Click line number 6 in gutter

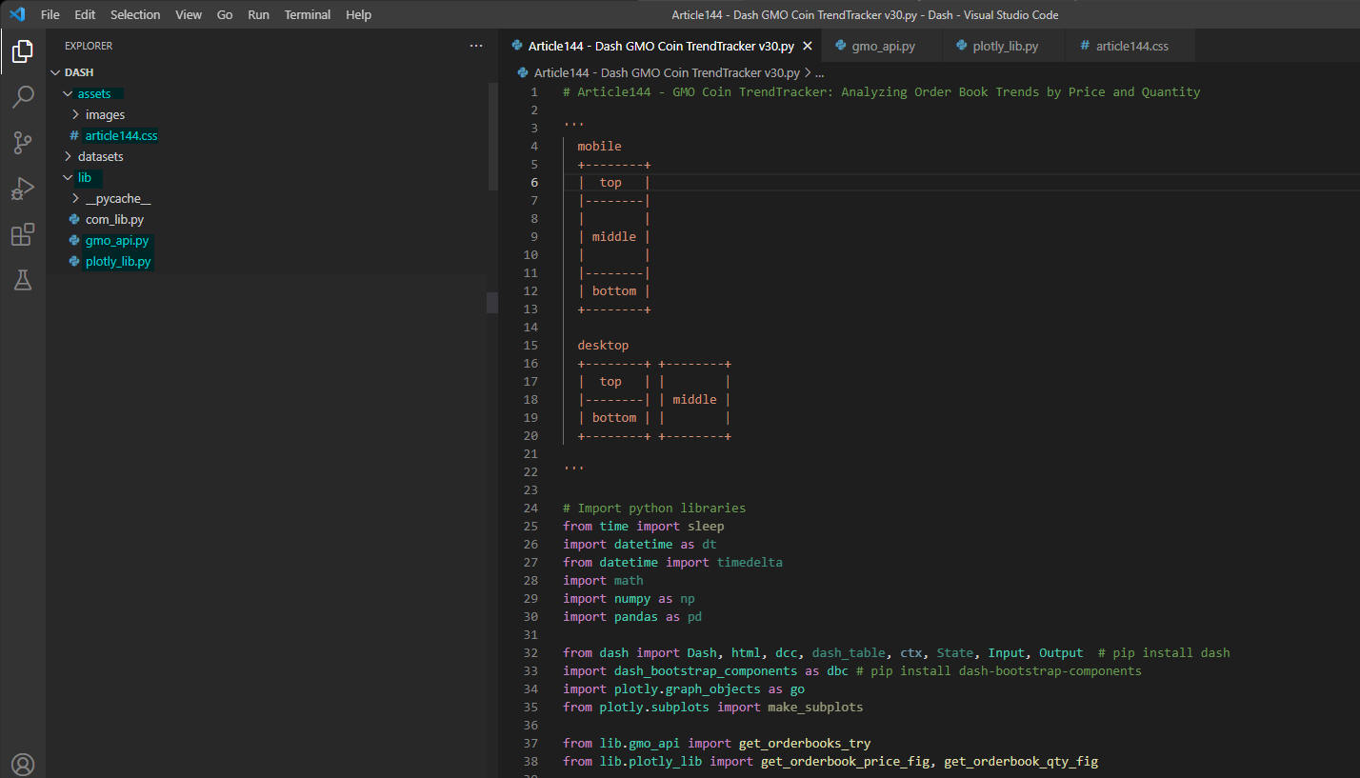[x=534, y=182]
